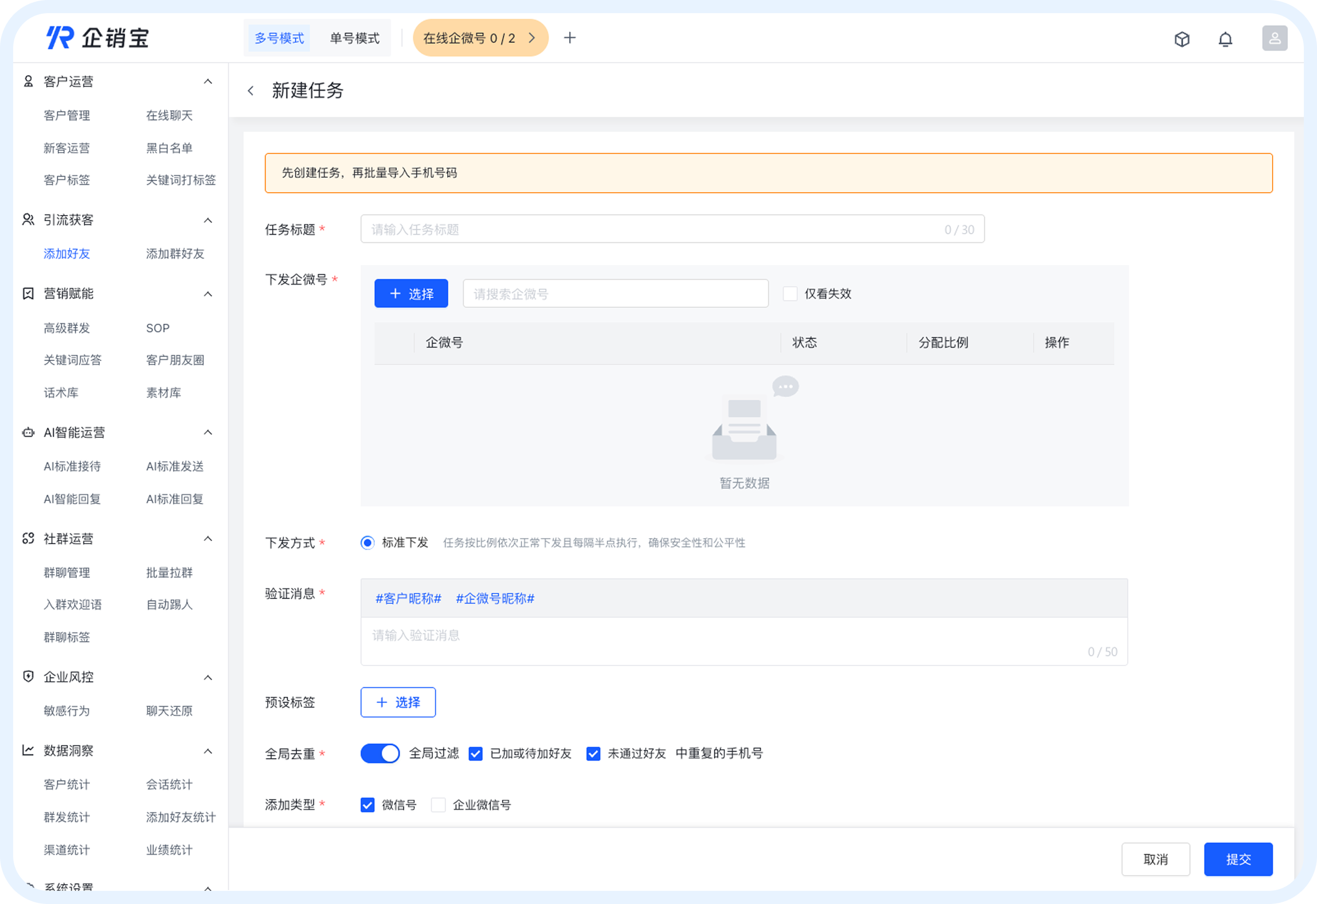Image resolution: width=1317 pixels, height=904 pixels.
Task: Select the 标准下发 radio button
Action: click(x=368, y=542)
